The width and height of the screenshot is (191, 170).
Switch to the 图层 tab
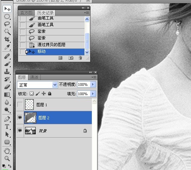point(22,77)
